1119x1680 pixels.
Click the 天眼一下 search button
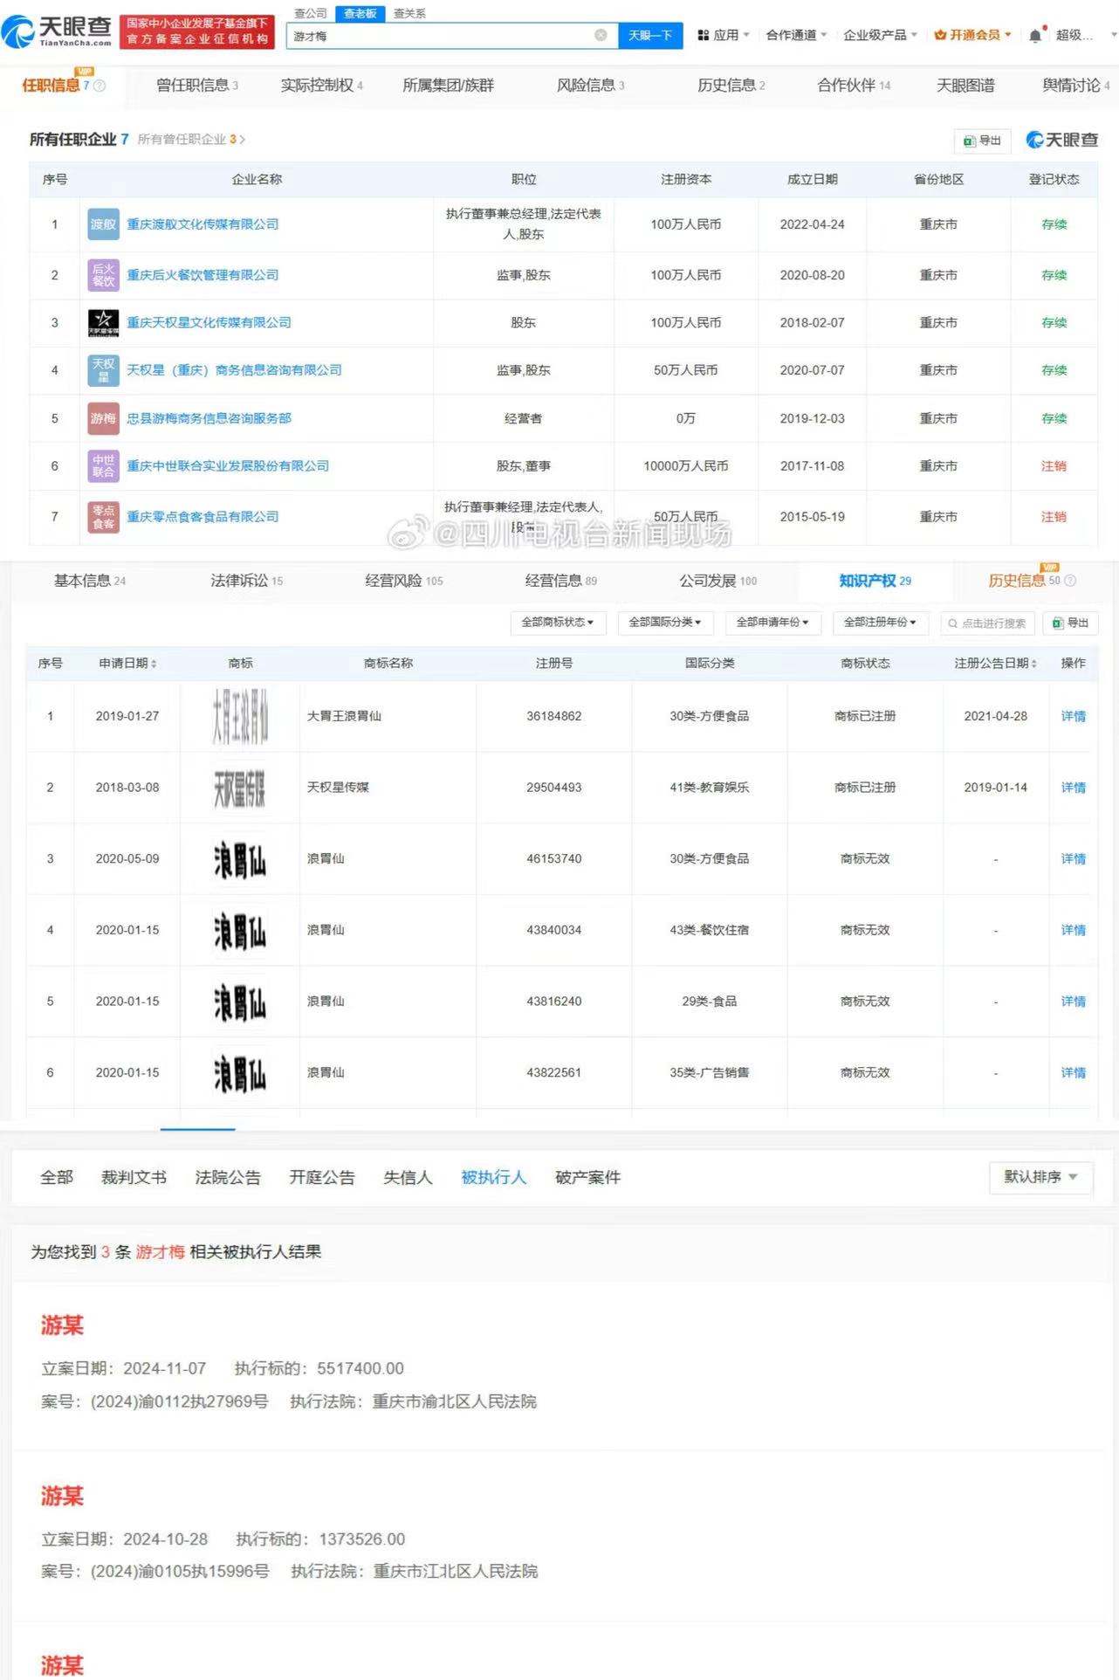650,35
